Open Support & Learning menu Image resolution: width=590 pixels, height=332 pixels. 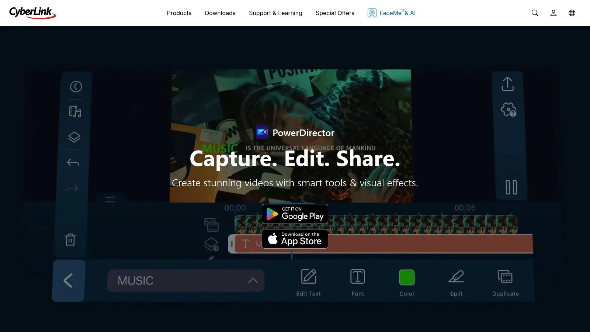(x=275, y=13)
